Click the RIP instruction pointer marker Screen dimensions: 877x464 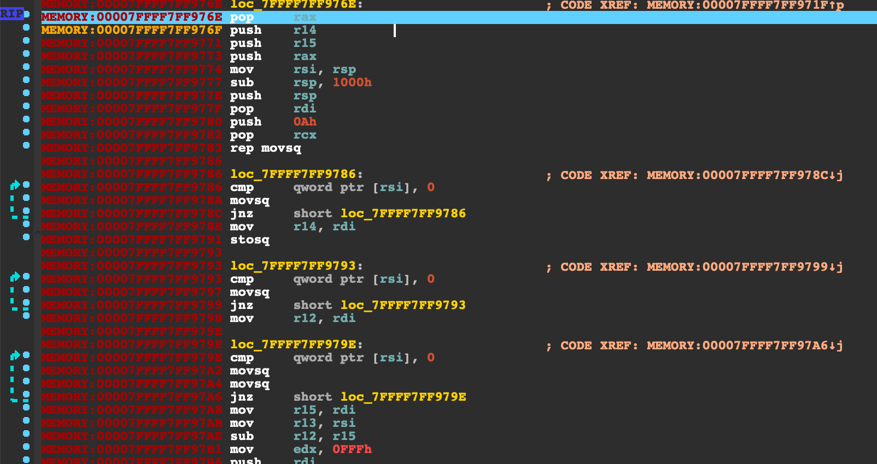(x=12, y=14)
